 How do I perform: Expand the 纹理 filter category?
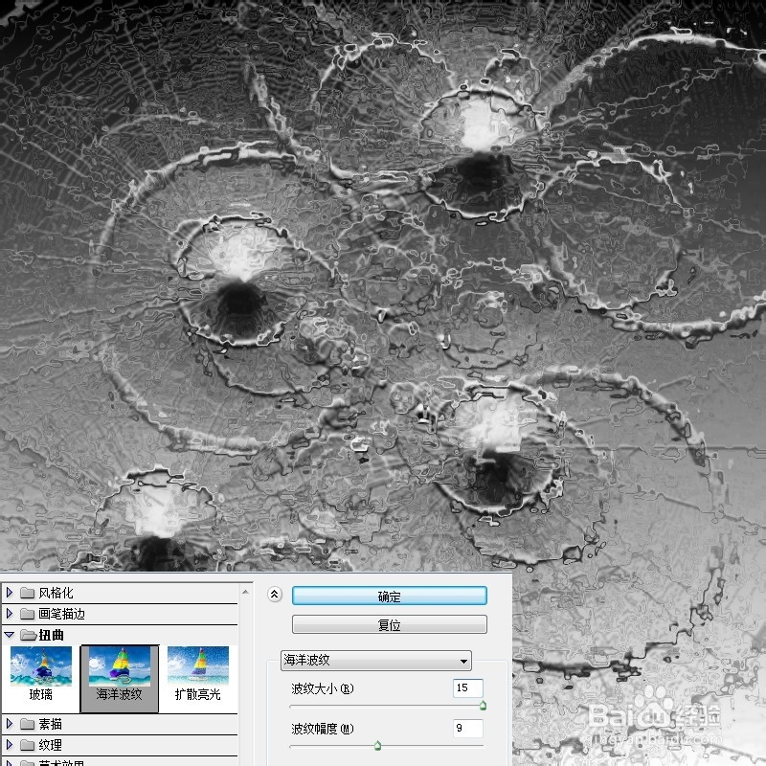(11, 745)
